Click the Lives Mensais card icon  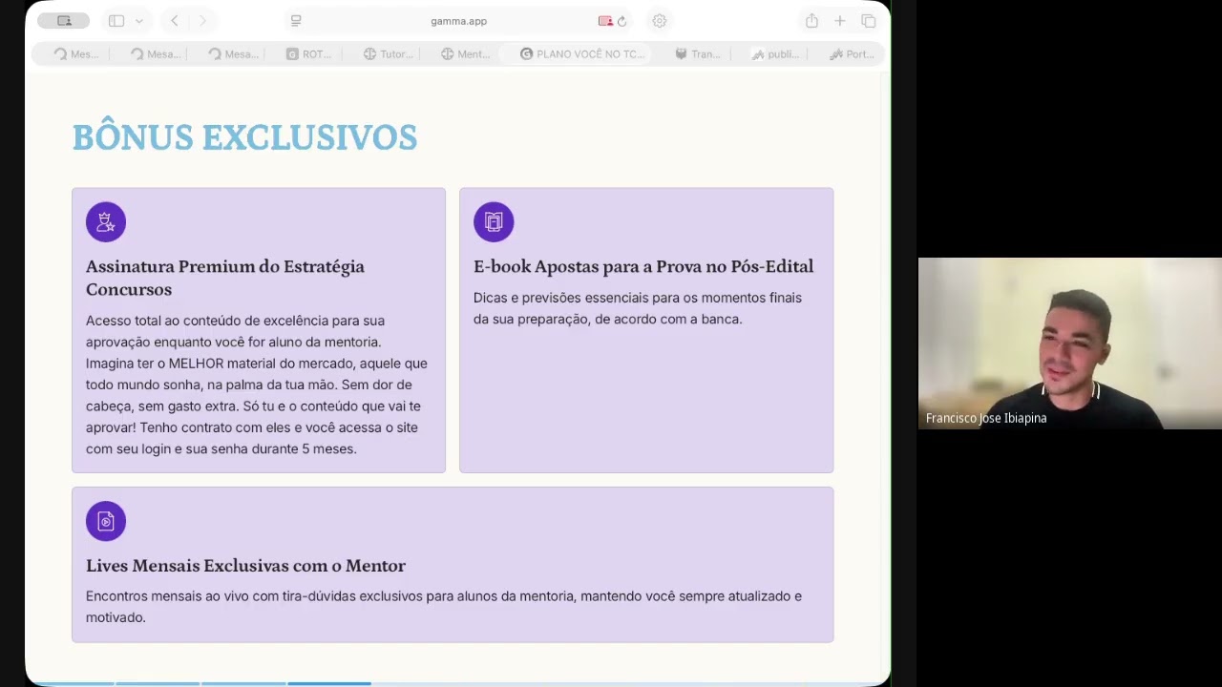(x=106, y=521)
